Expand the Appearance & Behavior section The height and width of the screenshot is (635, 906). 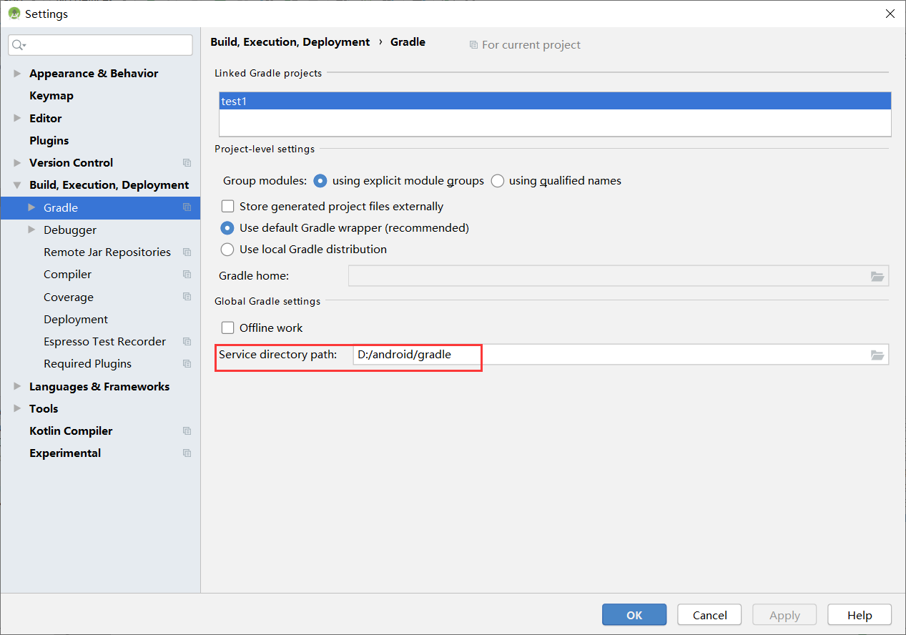click(x=17, y=73)
